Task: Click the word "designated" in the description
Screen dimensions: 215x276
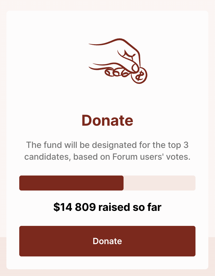Action: pos(114,146)
